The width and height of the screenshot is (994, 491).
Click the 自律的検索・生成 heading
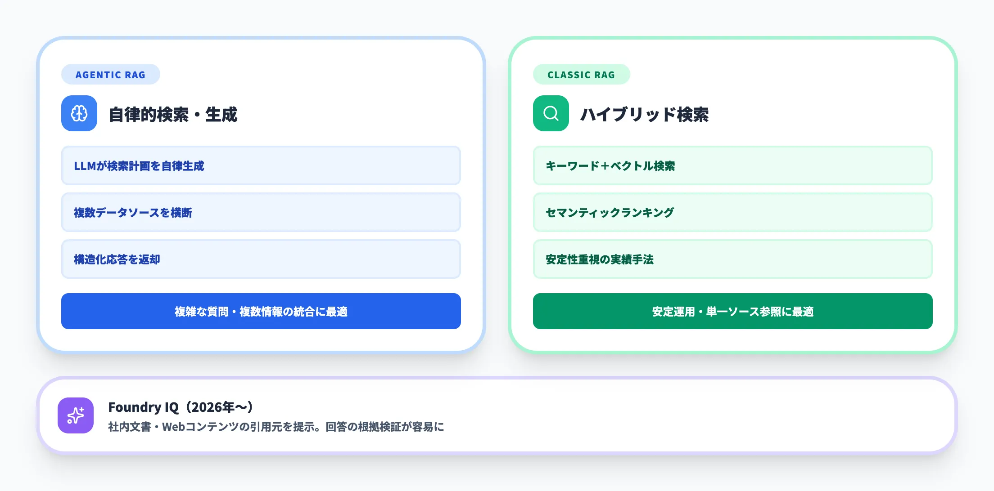173,114
